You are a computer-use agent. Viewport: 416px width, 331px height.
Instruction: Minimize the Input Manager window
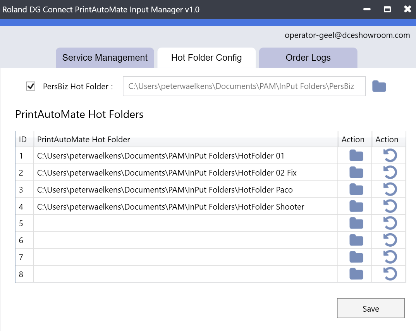(x=367, y=9)
